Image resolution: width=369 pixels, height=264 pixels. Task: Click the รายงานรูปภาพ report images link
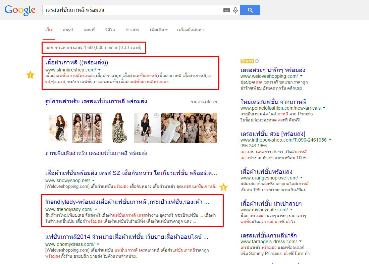click(x=204, y=102)
